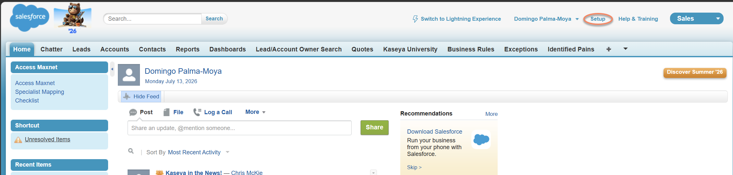
Task: Open the Dashboards tab
Action: coord(228,49)
